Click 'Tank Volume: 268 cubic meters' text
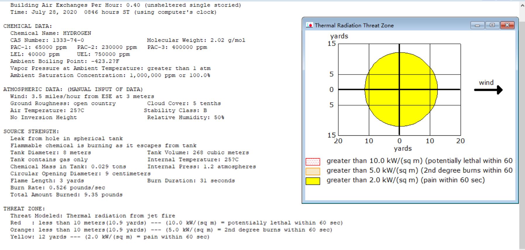The height and width of the screenshot is (250, 525). pyautogui.click(x=198, y=152)
